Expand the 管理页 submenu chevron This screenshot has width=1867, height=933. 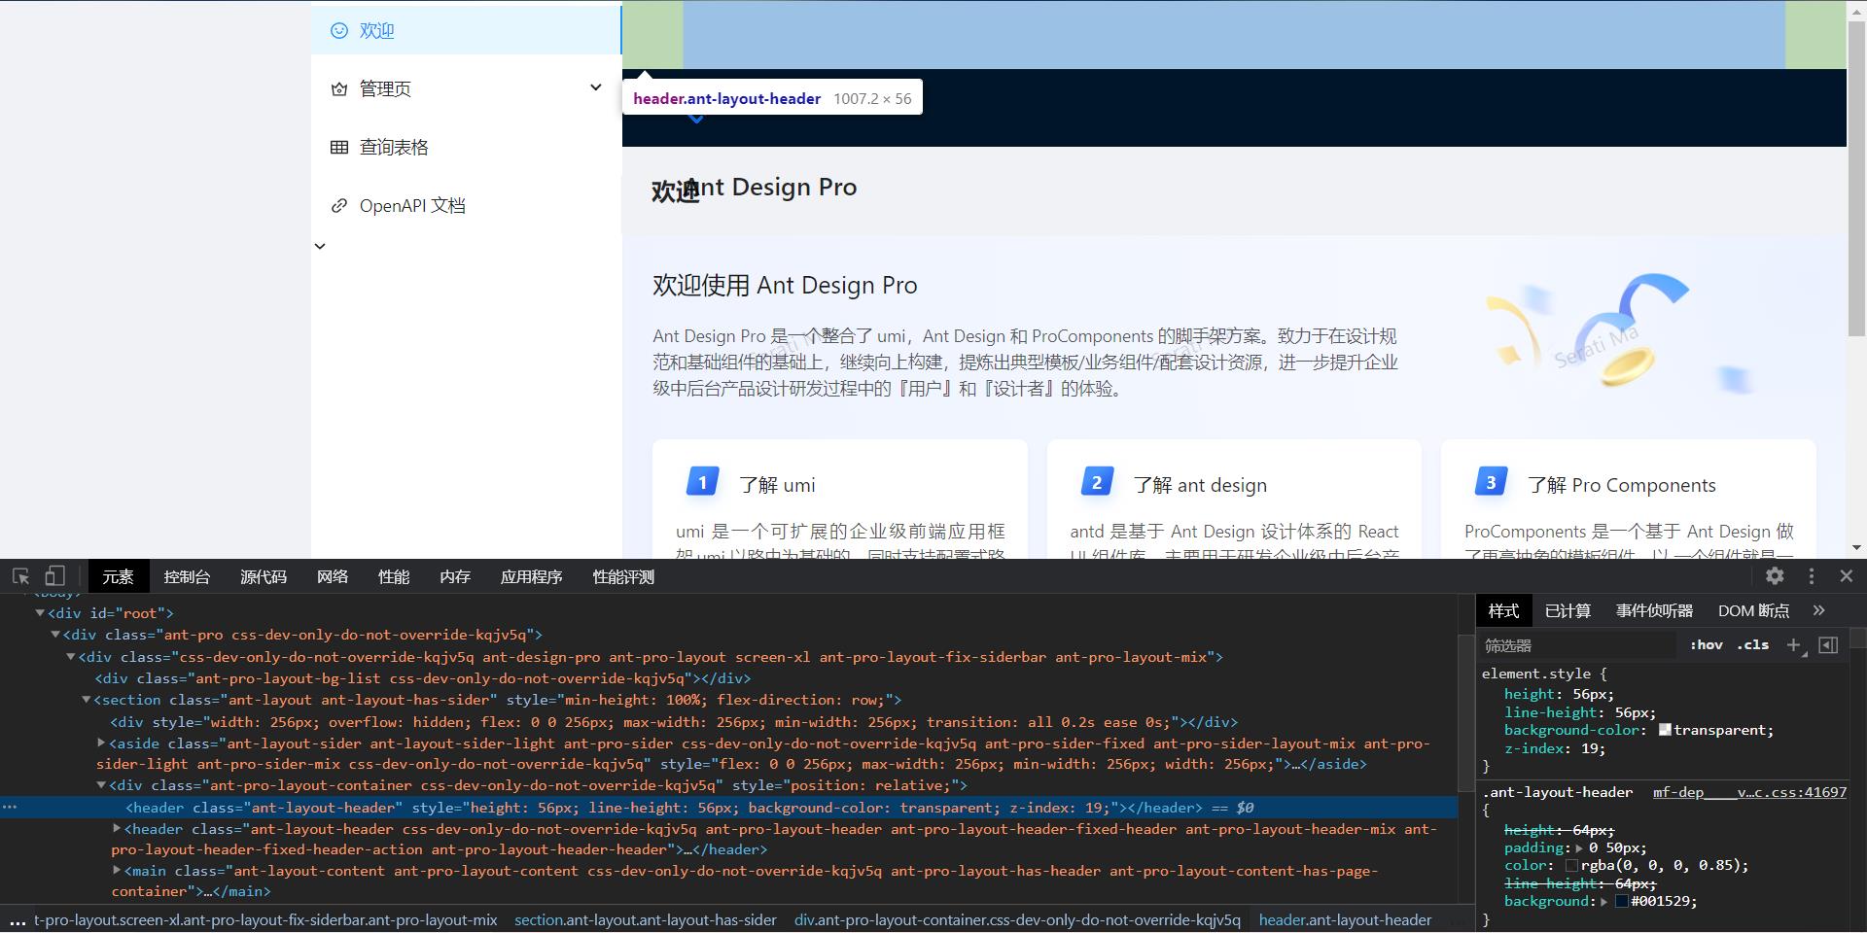coord(595,87)
